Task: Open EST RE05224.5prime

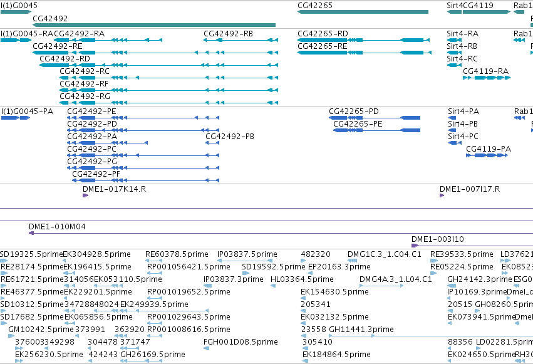Action: coord(433,273)
